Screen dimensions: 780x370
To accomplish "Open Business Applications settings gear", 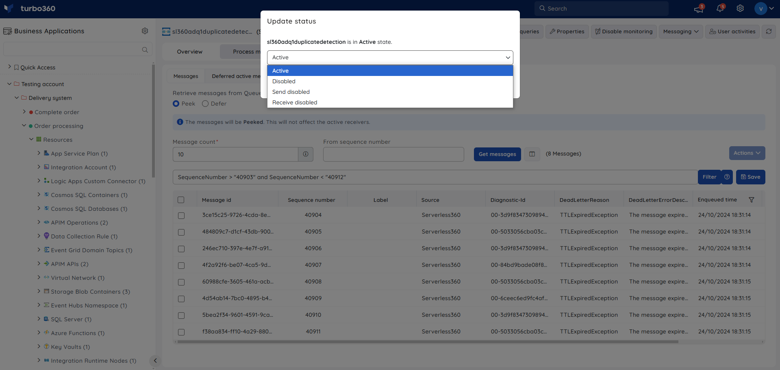I will pyautogui.click(x=145, y=31).
